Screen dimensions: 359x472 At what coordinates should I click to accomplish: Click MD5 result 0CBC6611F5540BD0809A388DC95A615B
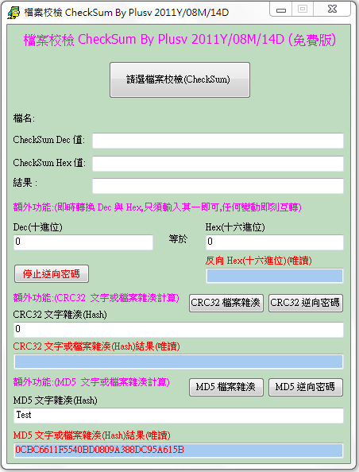(179, 451)
